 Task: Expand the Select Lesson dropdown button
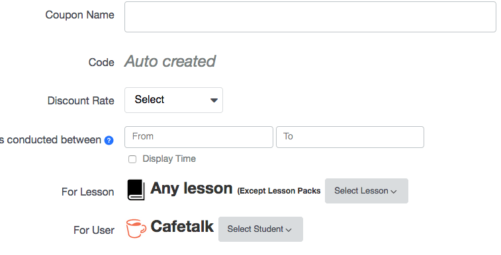367,191
